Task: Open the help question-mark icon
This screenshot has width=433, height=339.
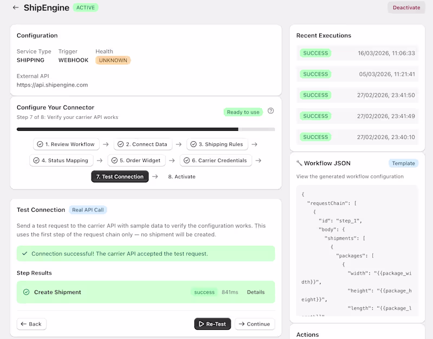Action: [271, 111]
